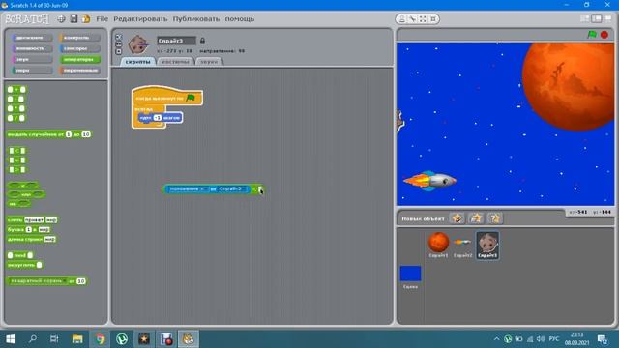The height and width of the screenshot is (348, 619).
Task: Open the Редактировать menu
Action: click(x=140, y=19)
